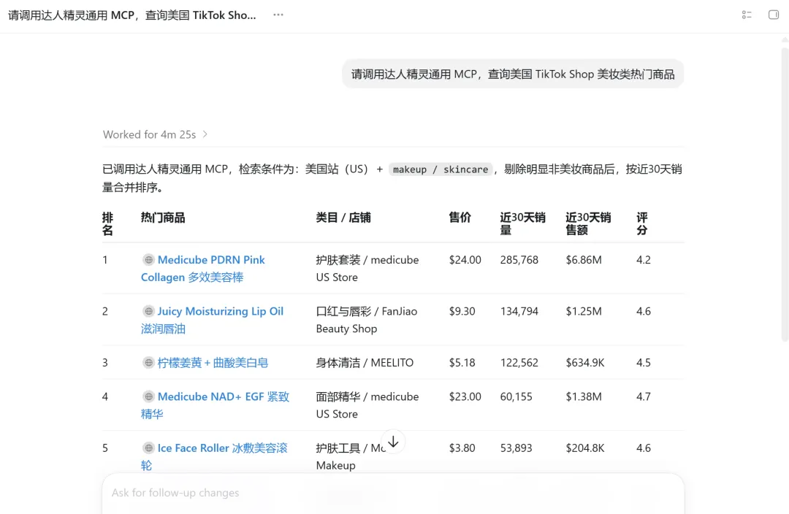Screen dimensions: 789x514
Task: Click the 热门商品 column header
Action: (x=162, y=218)
